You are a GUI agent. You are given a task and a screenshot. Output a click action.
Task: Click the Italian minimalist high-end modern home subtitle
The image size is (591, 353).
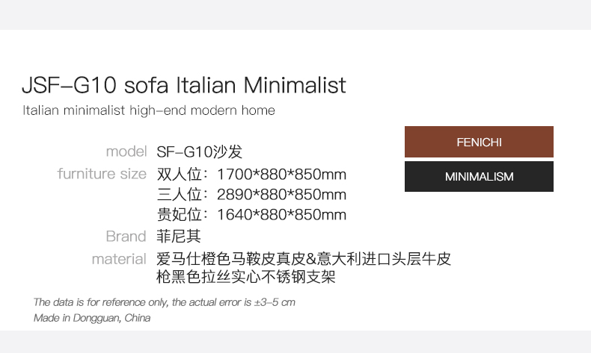point(149,110)
